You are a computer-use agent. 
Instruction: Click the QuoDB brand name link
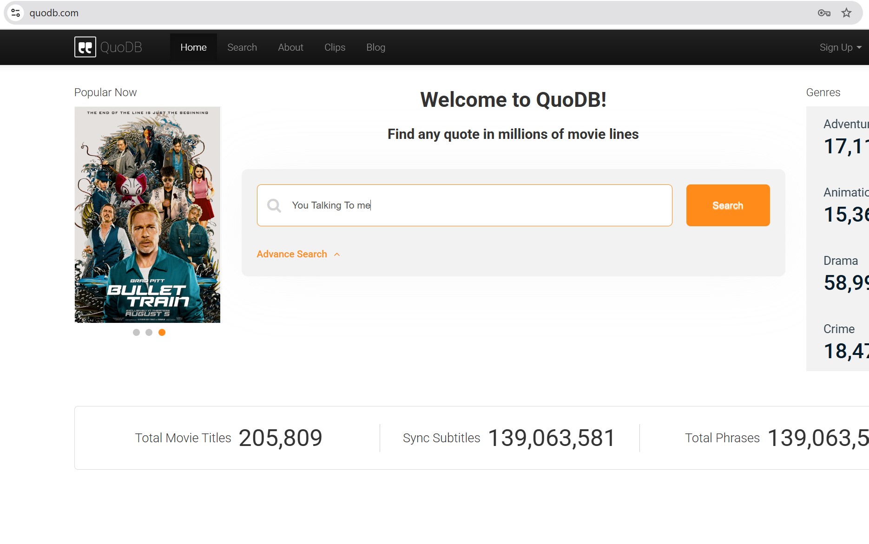tap(121, 47)
